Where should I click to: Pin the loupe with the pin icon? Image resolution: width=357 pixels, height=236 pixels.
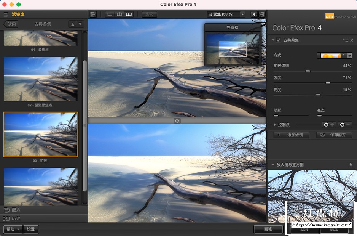(351, 165)
